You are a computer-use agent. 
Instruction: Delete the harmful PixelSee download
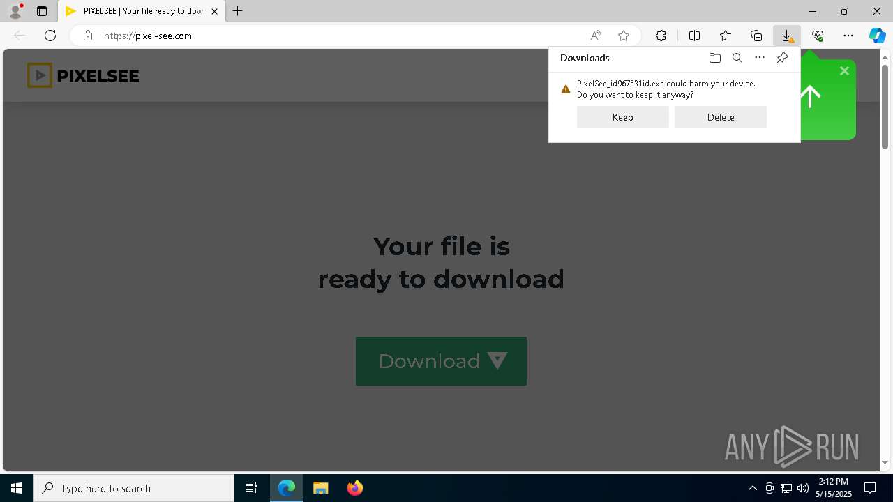click(720, 117)
